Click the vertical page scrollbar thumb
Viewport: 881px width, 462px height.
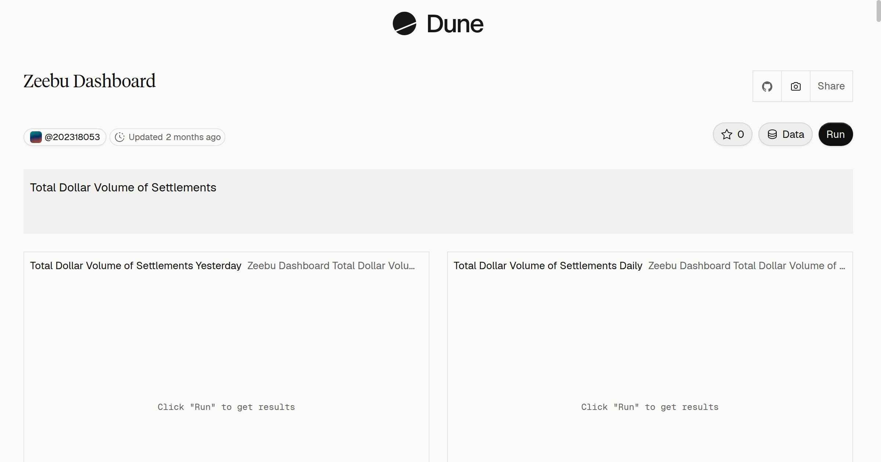point(878,11)
